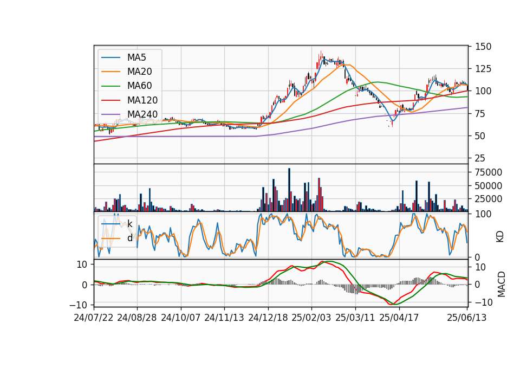Click the 25/06/13 date axis label
Screen dimensions: 520x374
coord(467,318)
